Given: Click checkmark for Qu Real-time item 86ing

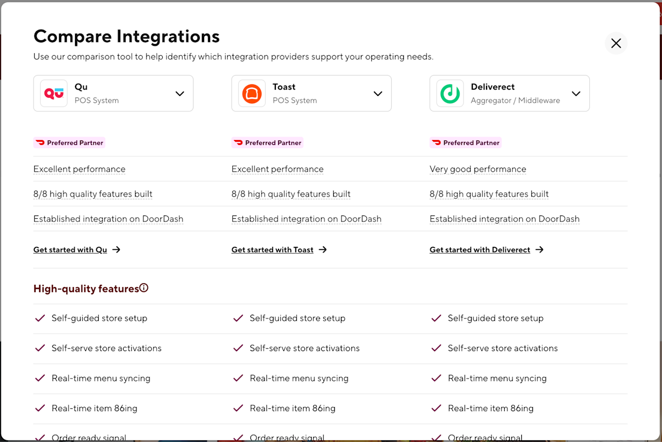Looking at the screenshot, I should [x=40, y=408].
